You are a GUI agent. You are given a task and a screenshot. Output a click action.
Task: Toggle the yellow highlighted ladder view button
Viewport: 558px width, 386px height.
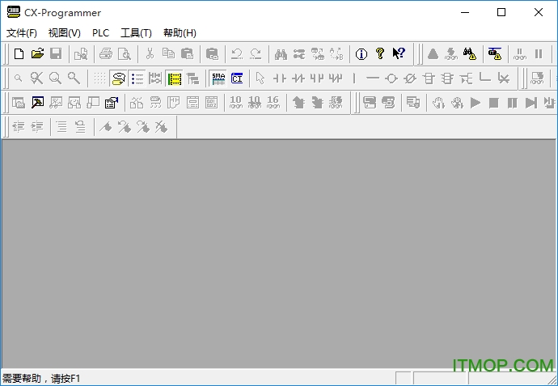(175, 78)
